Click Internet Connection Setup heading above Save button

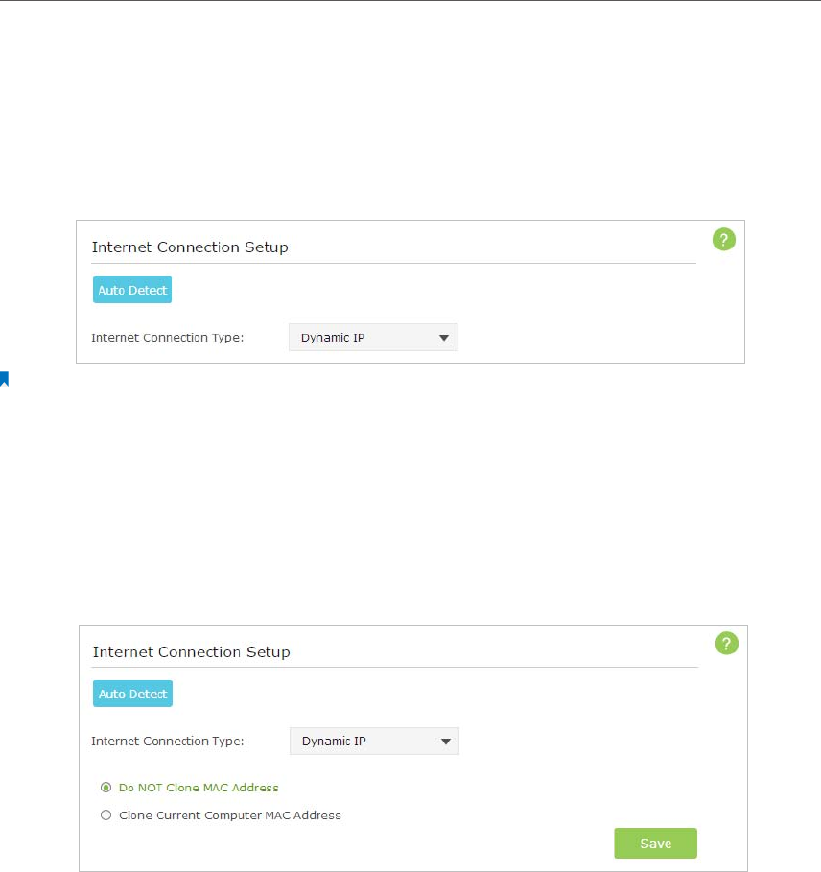191,651
